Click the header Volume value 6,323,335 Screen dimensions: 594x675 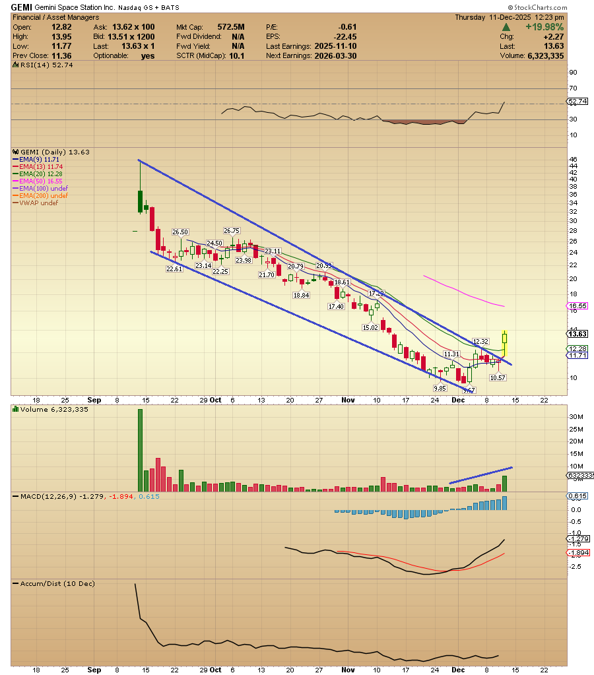click(x=545, y=55)
